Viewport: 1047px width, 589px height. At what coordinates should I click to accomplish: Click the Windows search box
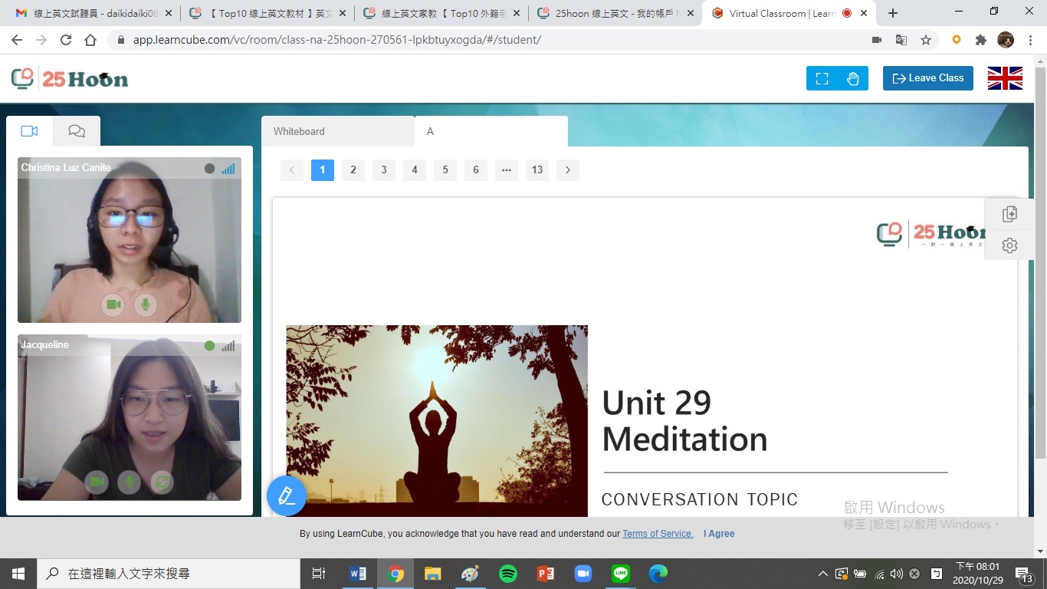click(x=169, y=574)
